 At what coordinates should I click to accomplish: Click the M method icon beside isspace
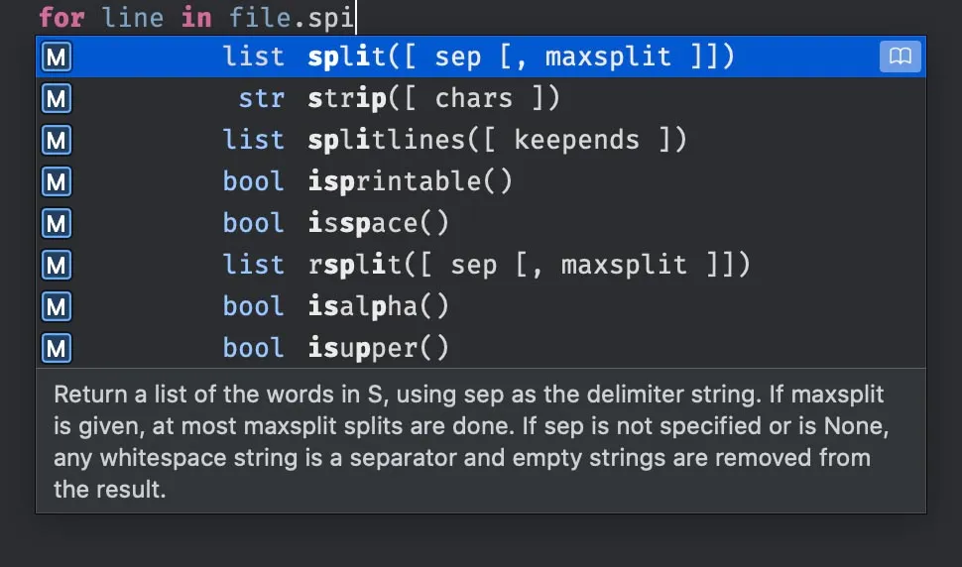click(x=57, y=224)
